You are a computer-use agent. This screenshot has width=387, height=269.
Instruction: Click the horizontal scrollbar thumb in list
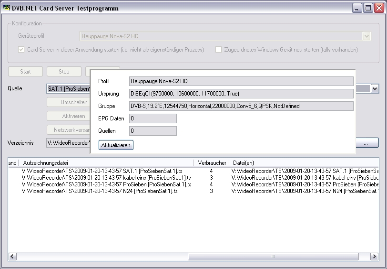[273, 257]
